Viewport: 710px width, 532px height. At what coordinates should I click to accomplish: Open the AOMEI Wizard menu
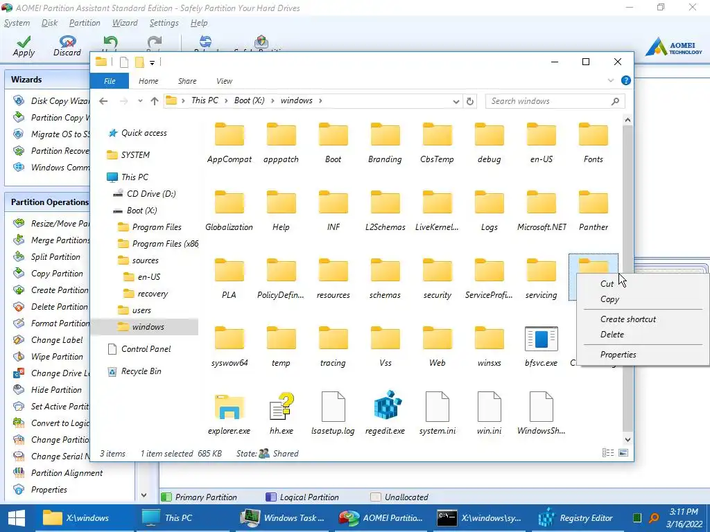(125, 23)
